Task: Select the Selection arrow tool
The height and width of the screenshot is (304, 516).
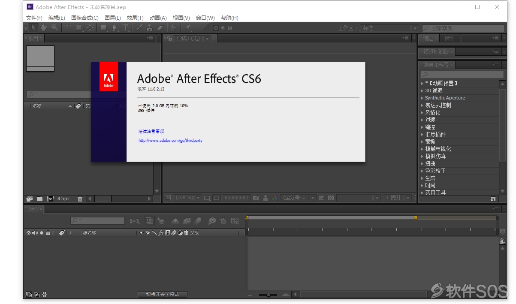Action: click(x=33, y=27)
